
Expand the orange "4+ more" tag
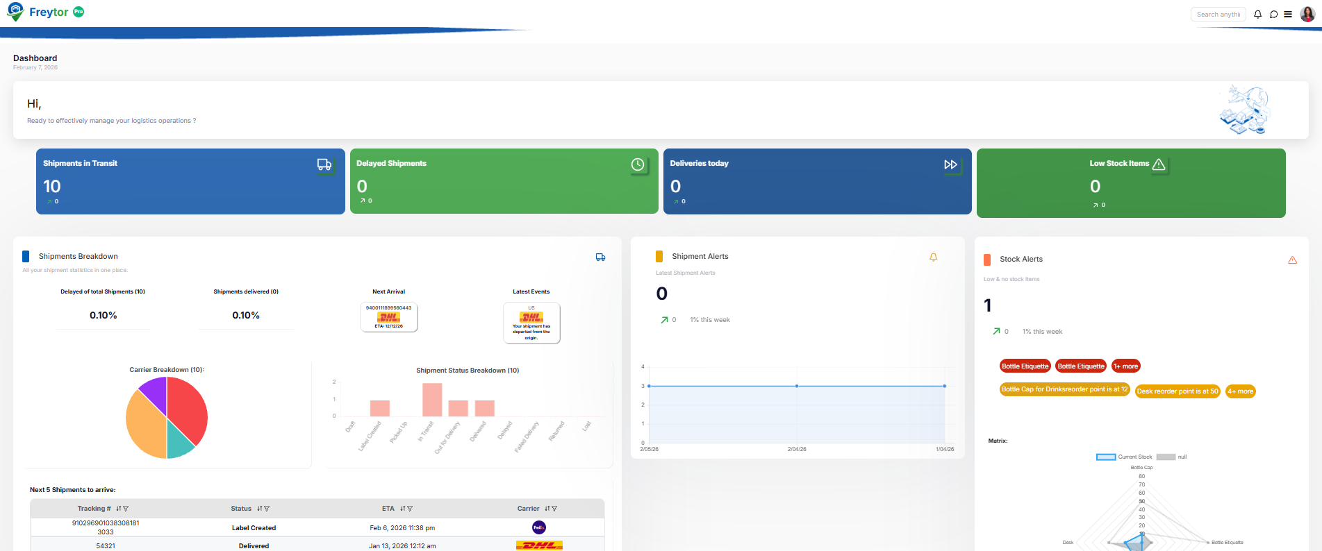coord(1241,391)
